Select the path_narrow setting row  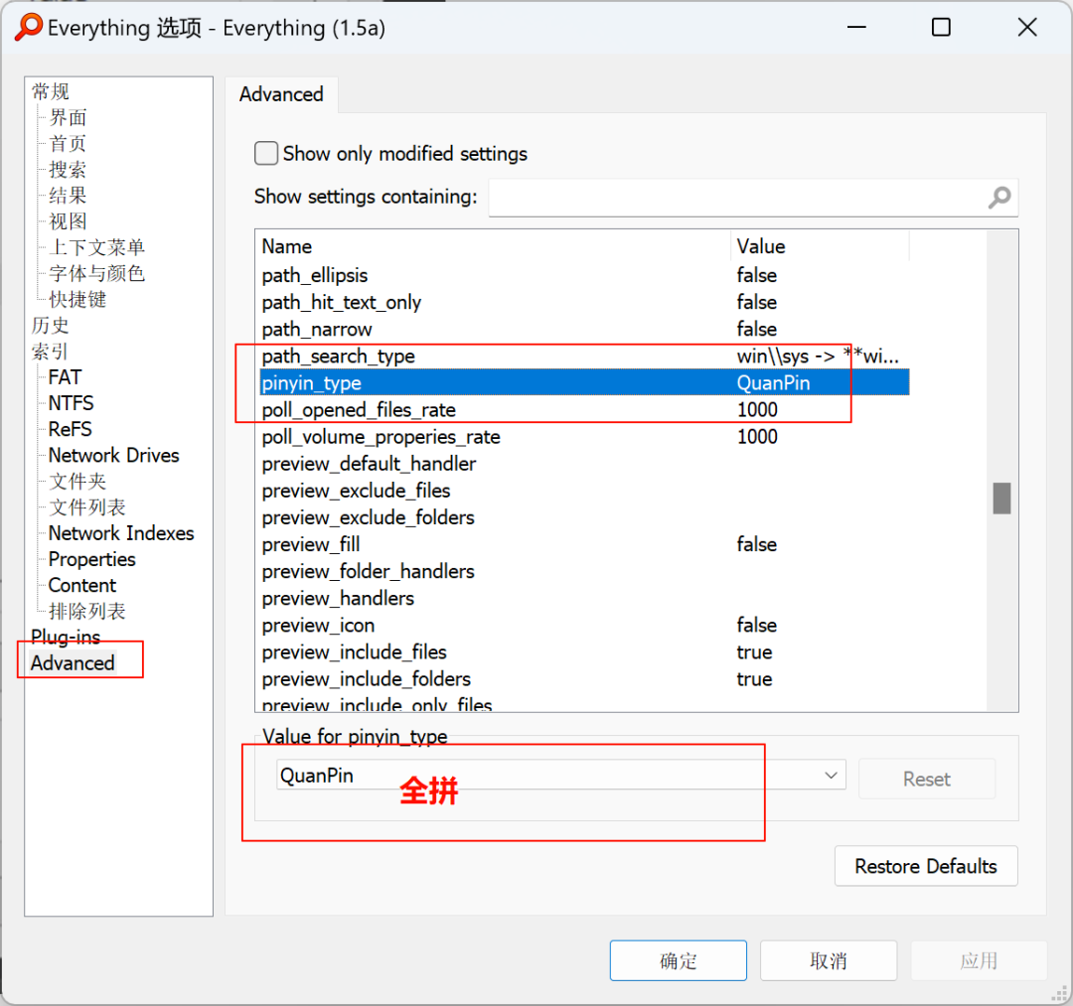click(584, 329)
